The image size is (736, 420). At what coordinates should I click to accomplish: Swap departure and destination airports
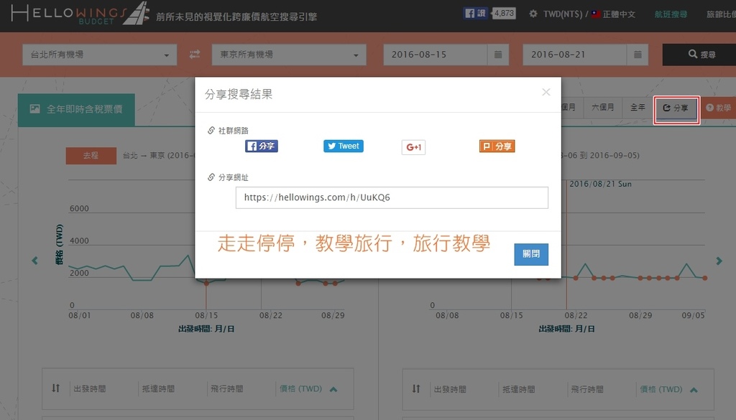point(195,55)
